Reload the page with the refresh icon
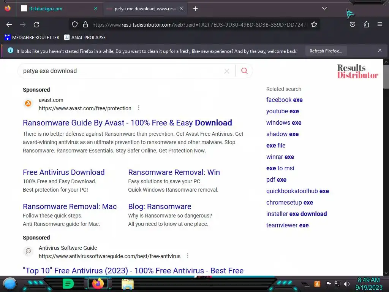The width and height of the screenshot is (389, 292). pyautogui.click(x=36, y=25)
